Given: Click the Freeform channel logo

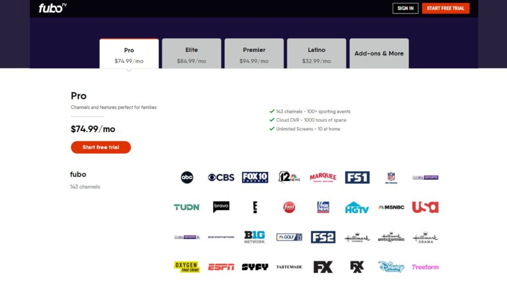Looking at the screenshot, I should [x=425, y=267].
